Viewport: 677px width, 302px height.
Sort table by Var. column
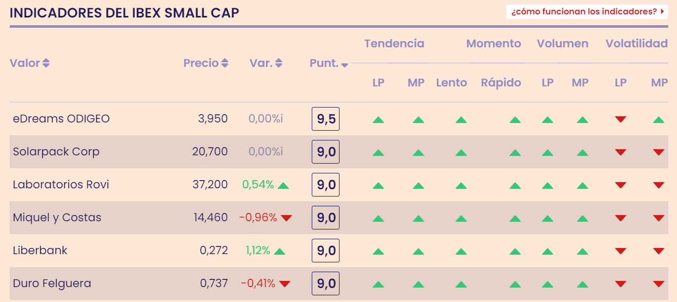(266, 63)
